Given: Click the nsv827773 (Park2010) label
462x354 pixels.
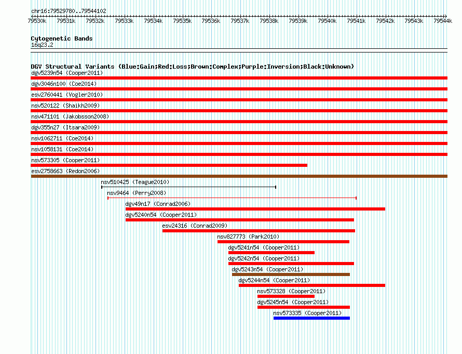Looking at the screenshot, I should click(248, 237).
